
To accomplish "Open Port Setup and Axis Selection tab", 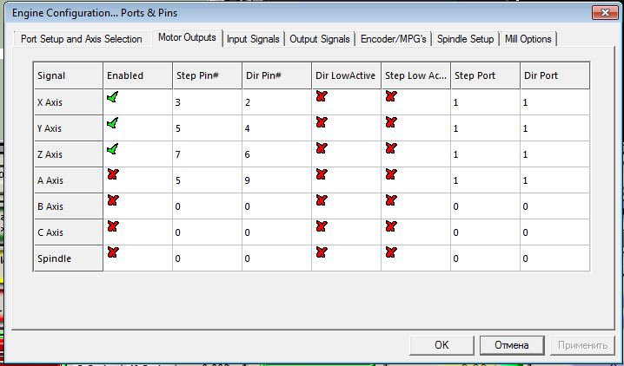I will 82,39.
